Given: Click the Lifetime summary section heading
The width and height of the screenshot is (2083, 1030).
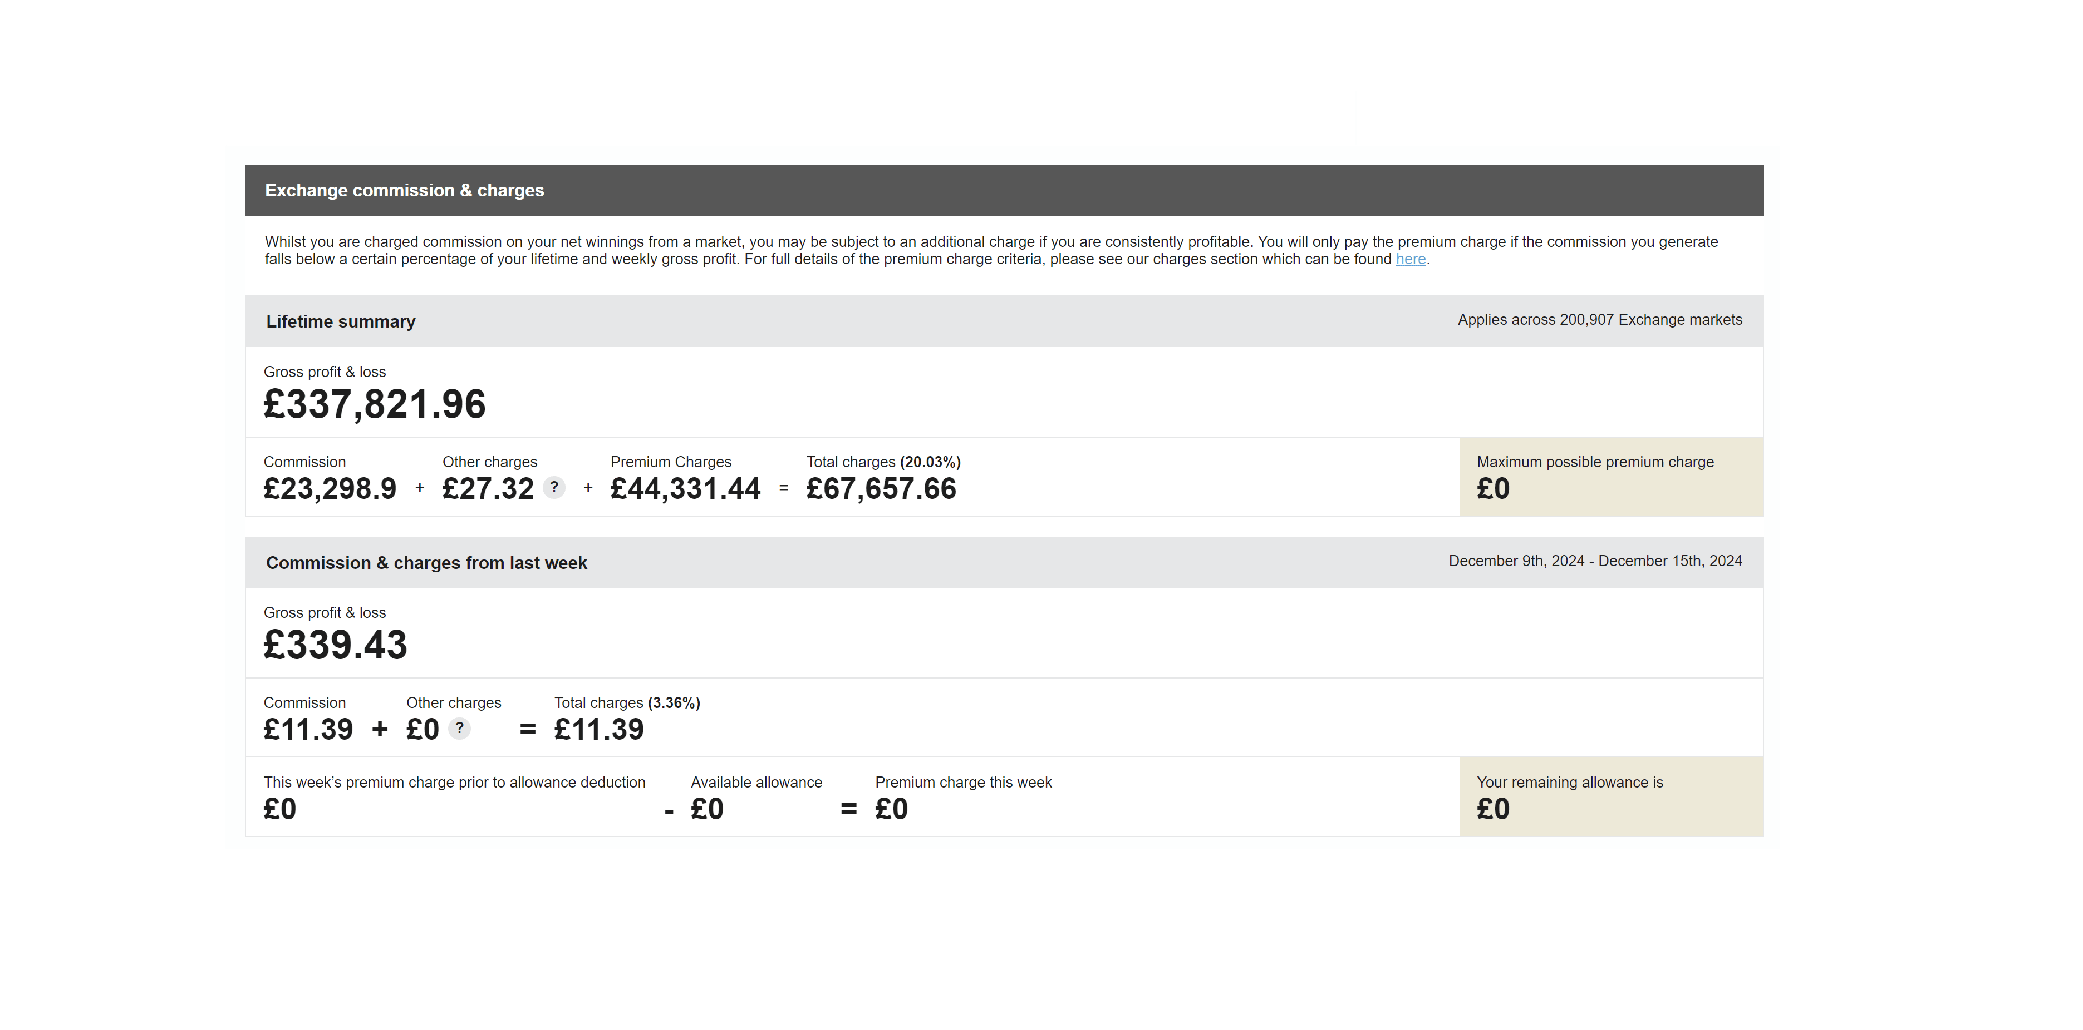Looking at the screenshot, I should (341, 321).
